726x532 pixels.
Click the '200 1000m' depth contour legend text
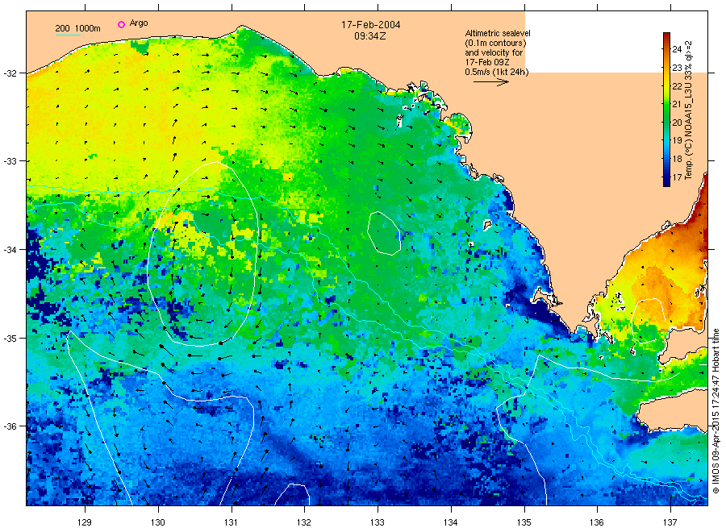pyautogui.click(x=77, y=28)
